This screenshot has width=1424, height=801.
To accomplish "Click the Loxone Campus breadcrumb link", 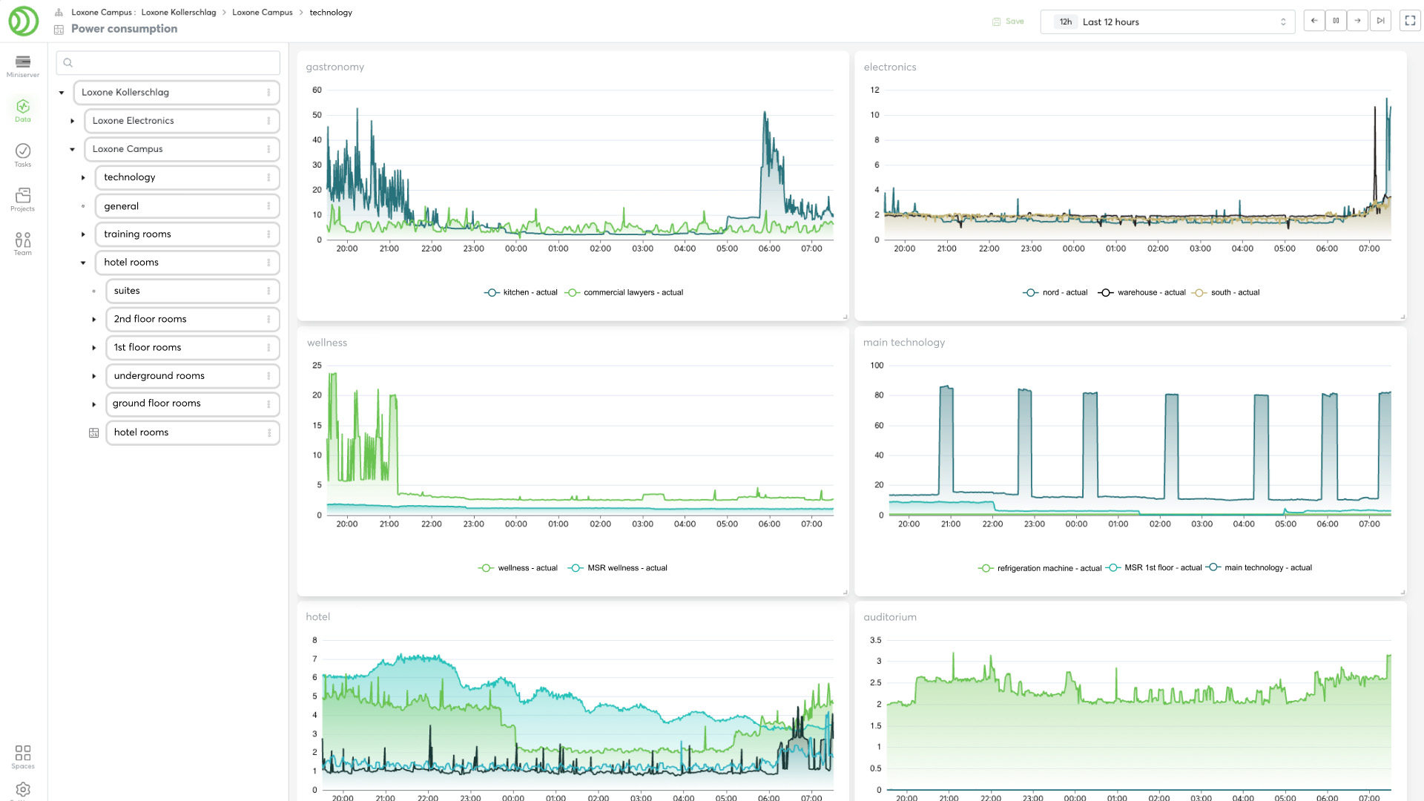I will tap(263, 13).
